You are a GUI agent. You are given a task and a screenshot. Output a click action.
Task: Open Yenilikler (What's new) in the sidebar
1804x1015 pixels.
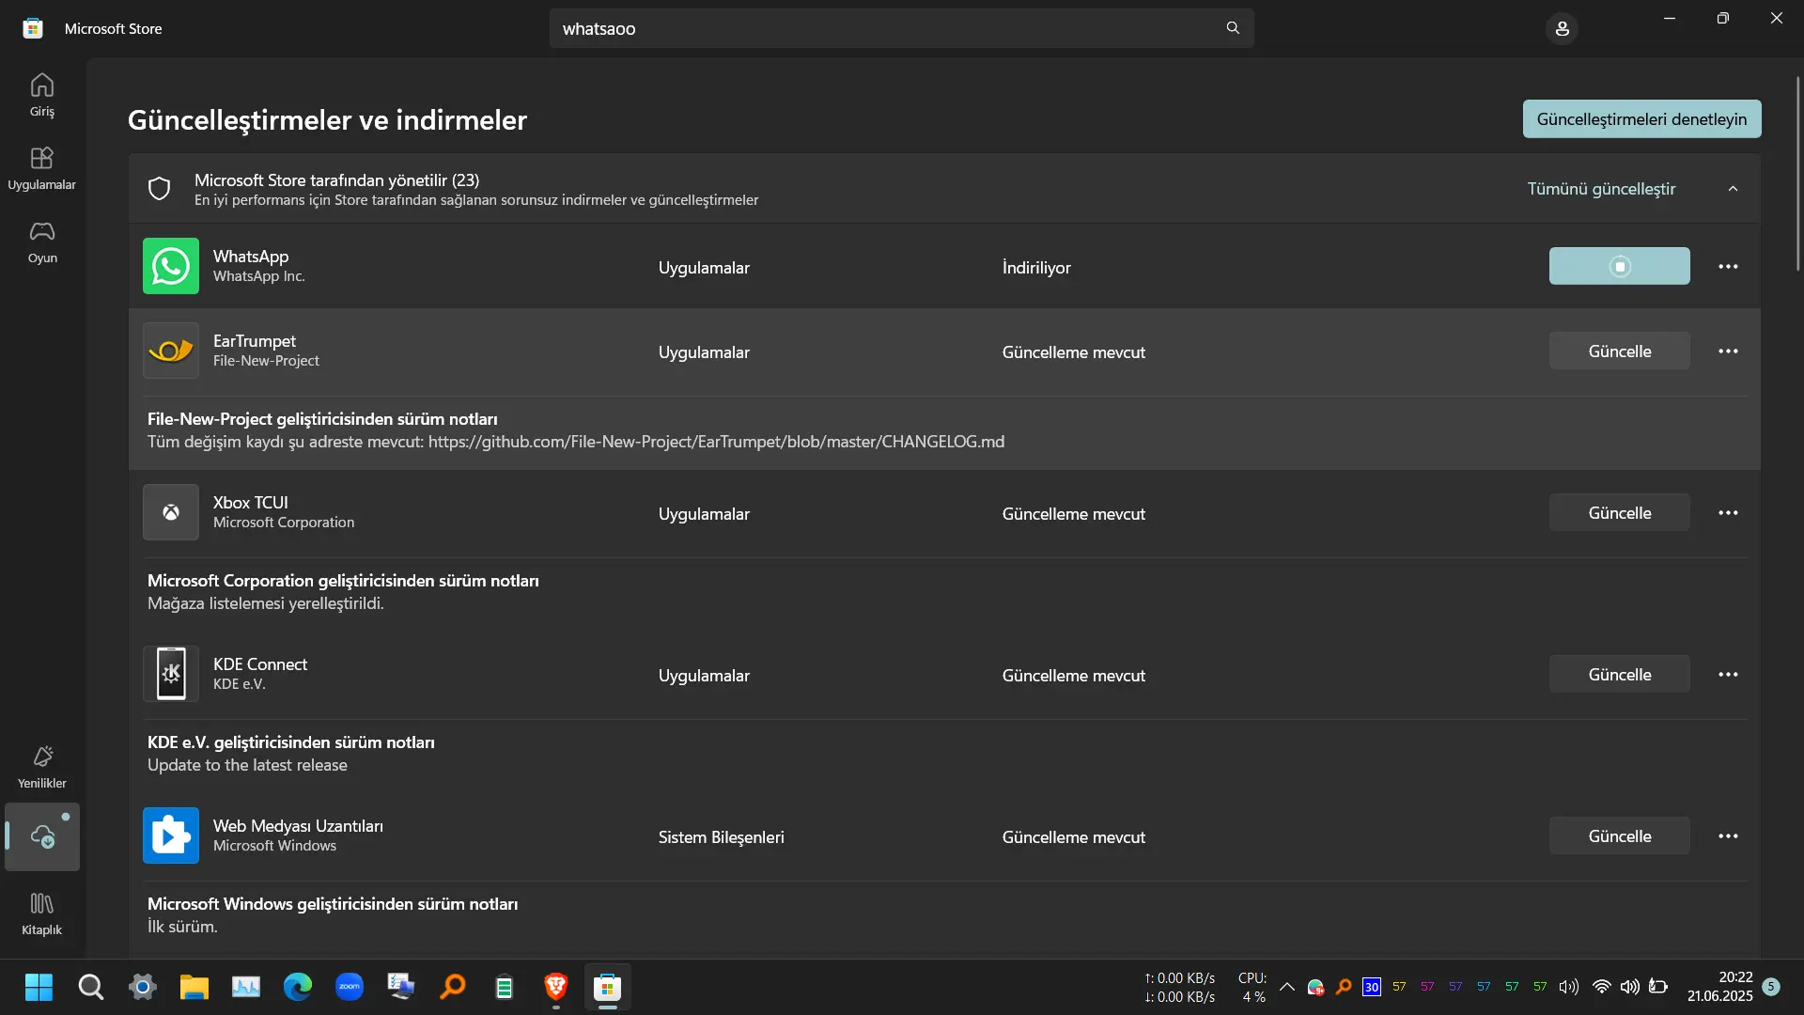[42, 767]
